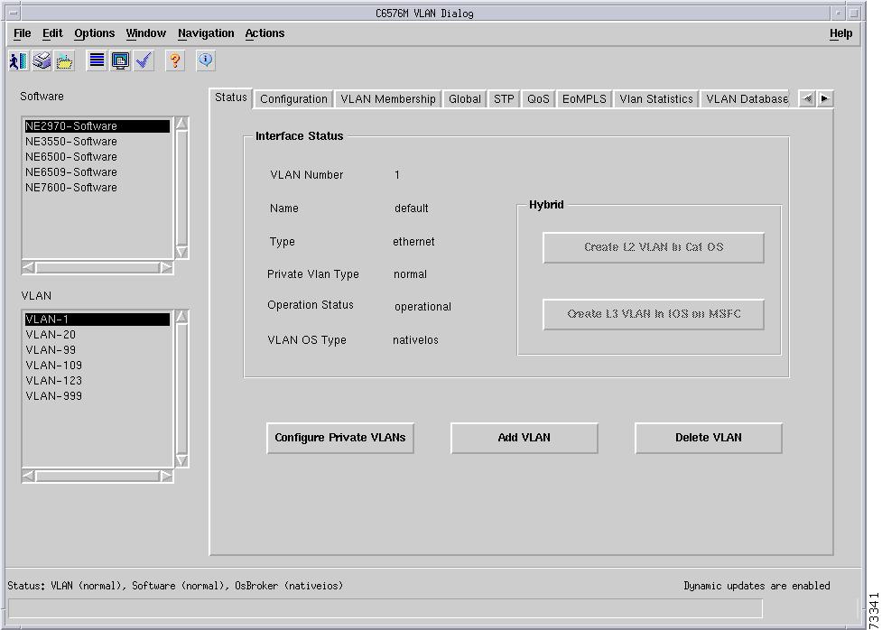This screenshot has height=630, width=882.
Task: Switch to the EoMPLS tab
Action: (584, 99)
